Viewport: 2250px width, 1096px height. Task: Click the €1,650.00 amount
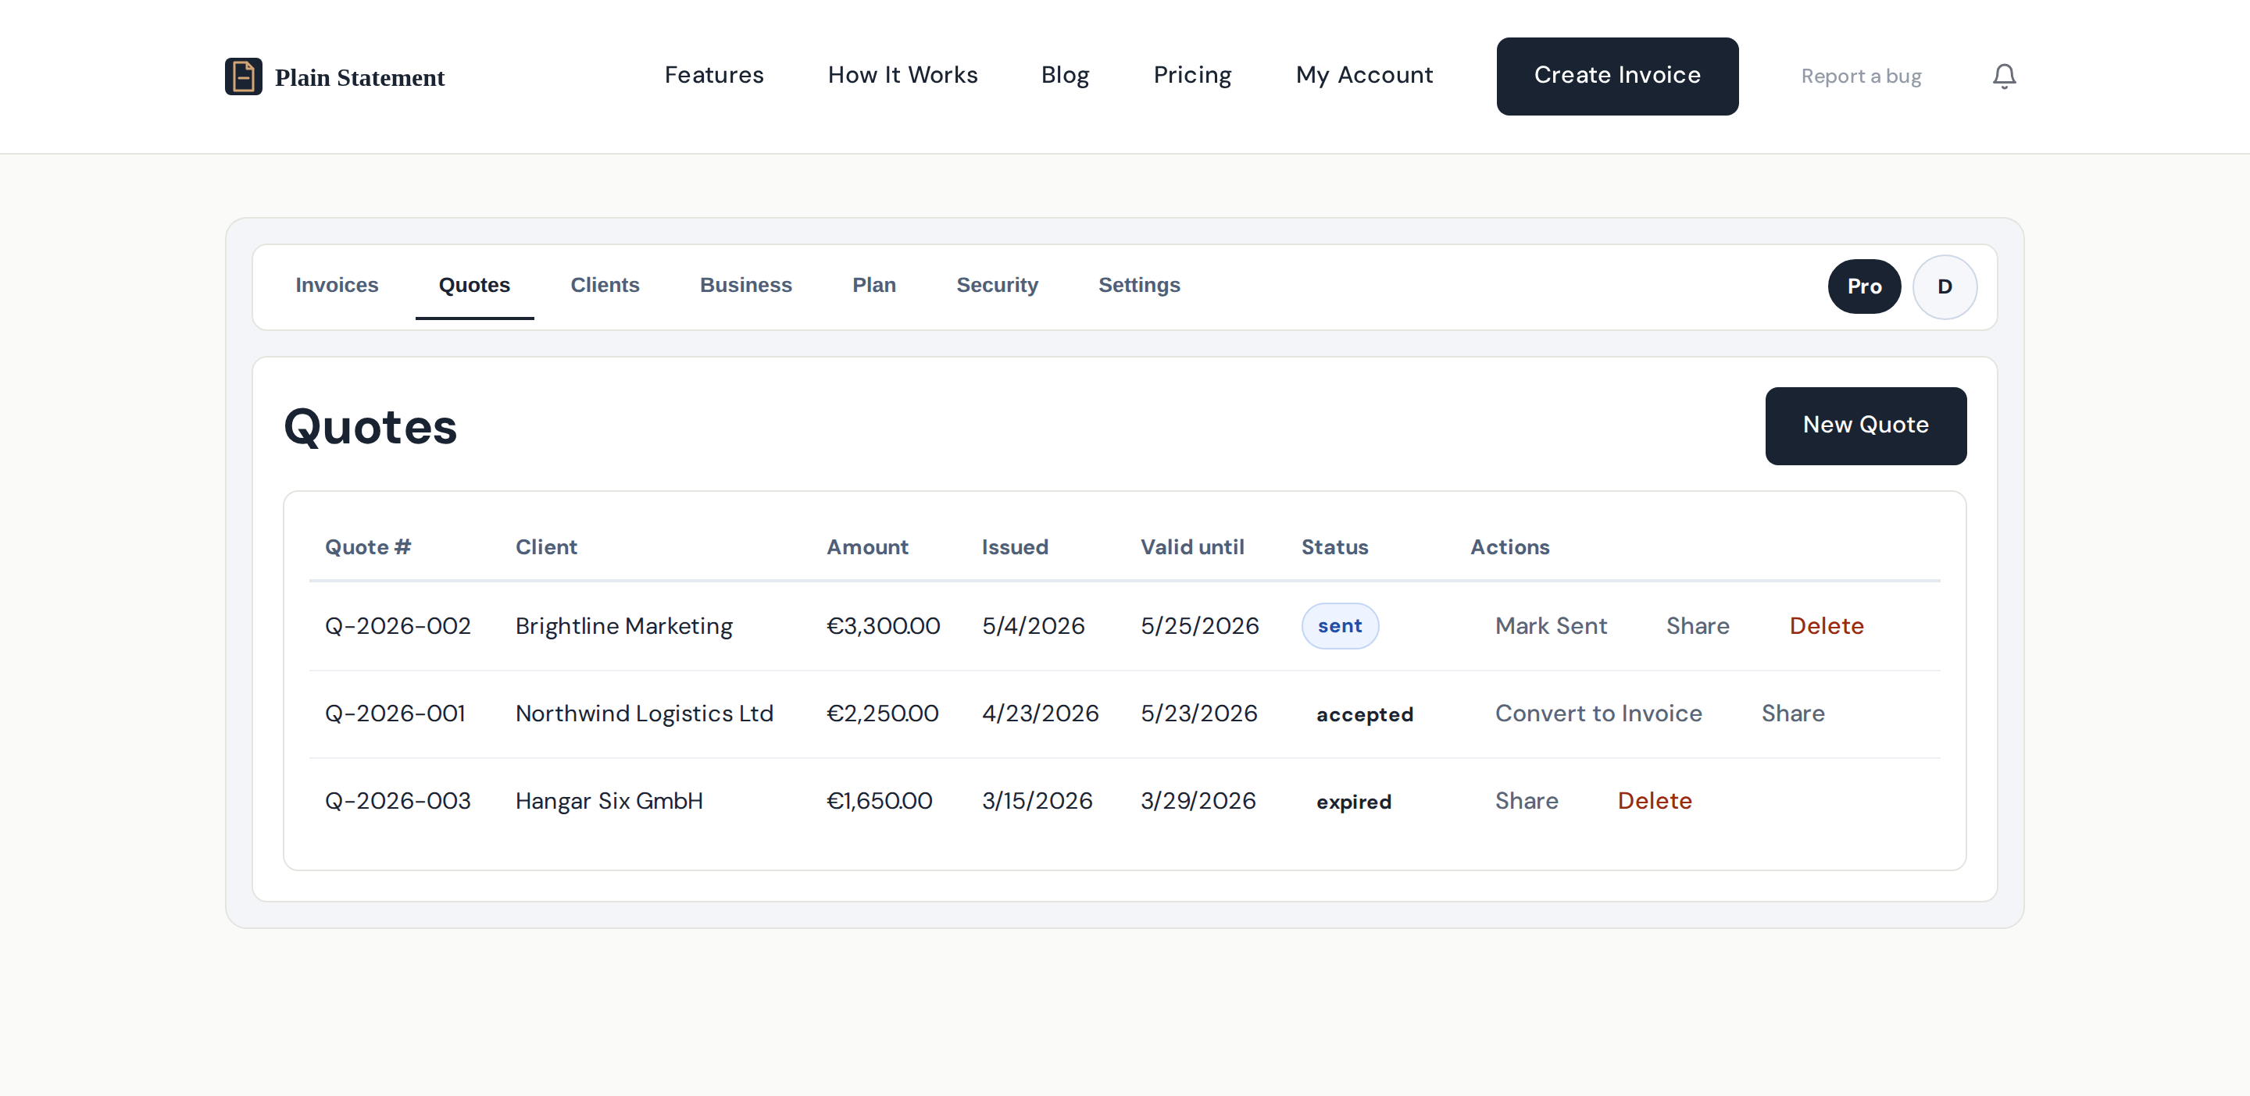[x=879, y=801]
